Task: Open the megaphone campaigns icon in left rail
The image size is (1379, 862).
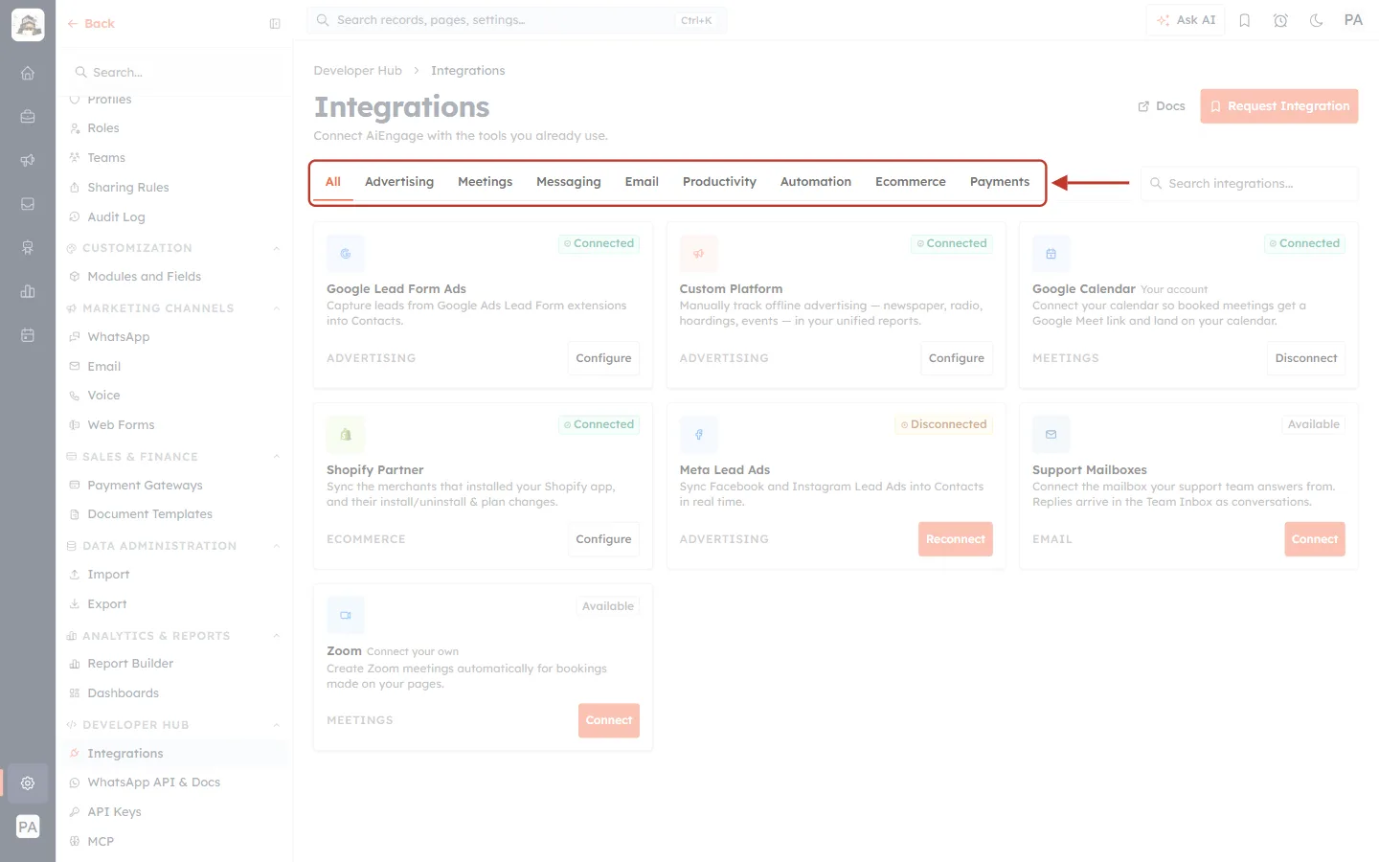Action: coord(28,160)
